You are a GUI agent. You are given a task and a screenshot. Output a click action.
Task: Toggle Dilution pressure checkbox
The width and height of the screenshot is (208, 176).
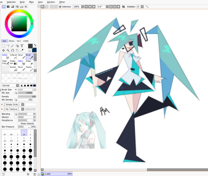tap(16, 117)
